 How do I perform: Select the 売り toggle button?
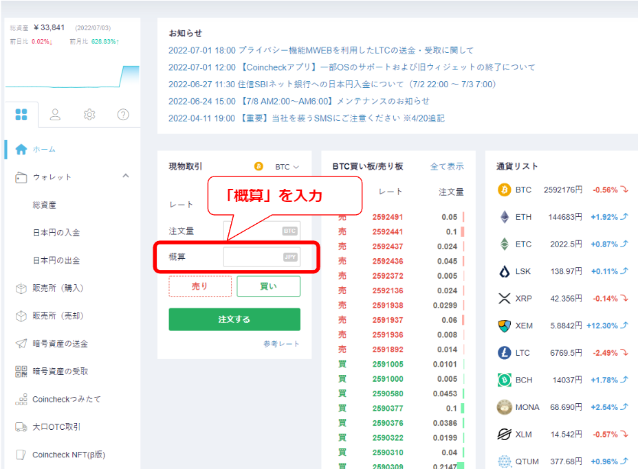pos(200,286)
